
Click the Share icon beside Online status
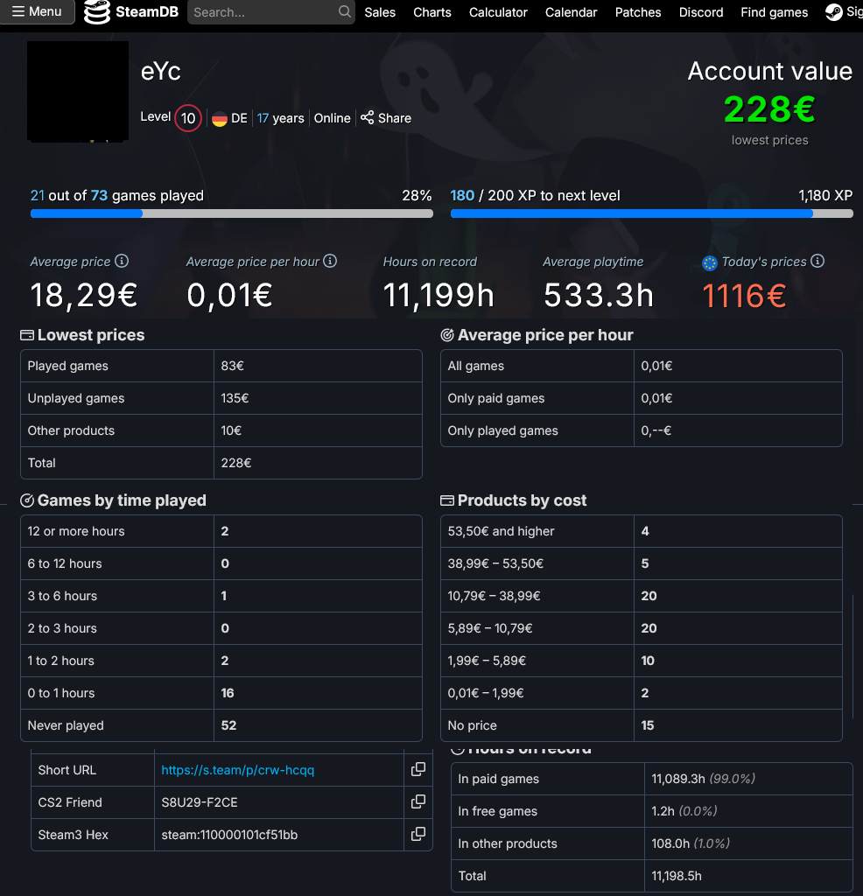pyautogui.click(x=367, y=118)
